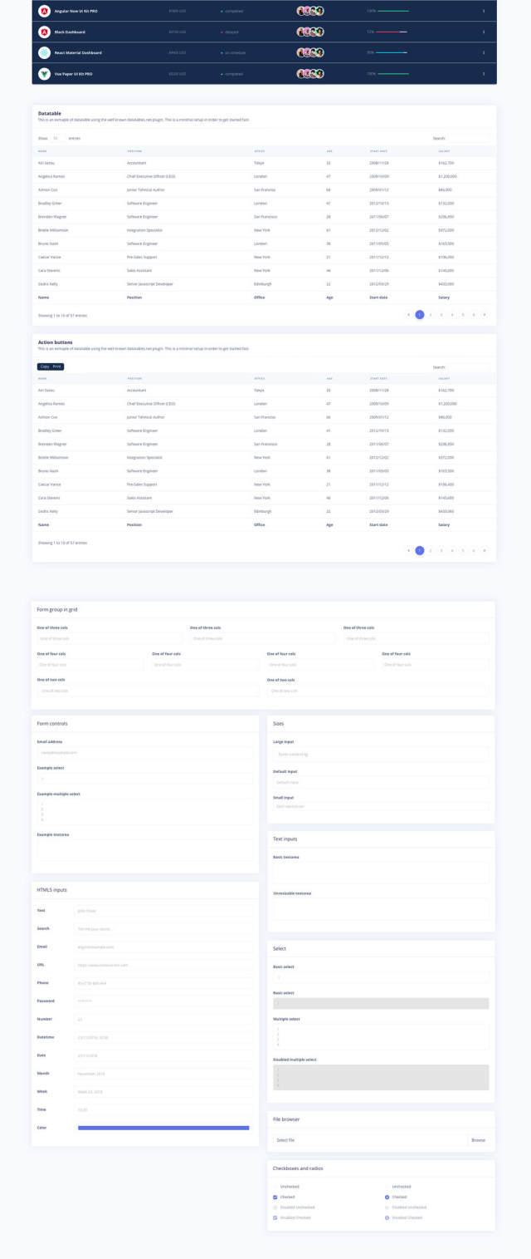This screenshot has width=531, height=1259.
Task: Click the Color input swatch bar
Action: pos(163,1128)
